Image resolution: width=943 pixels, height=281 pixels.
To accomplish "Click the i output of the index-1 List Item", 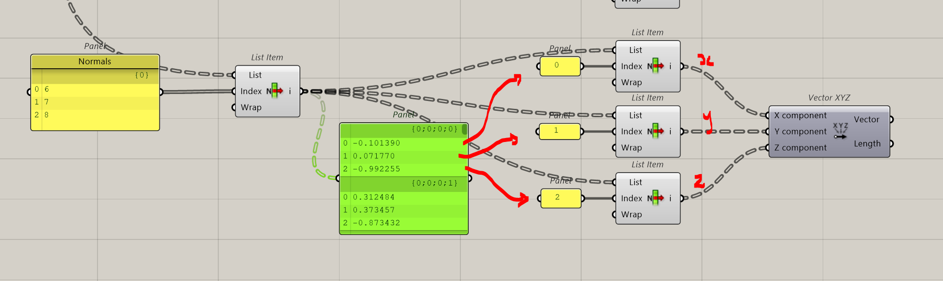I will (x=670, y=131).
